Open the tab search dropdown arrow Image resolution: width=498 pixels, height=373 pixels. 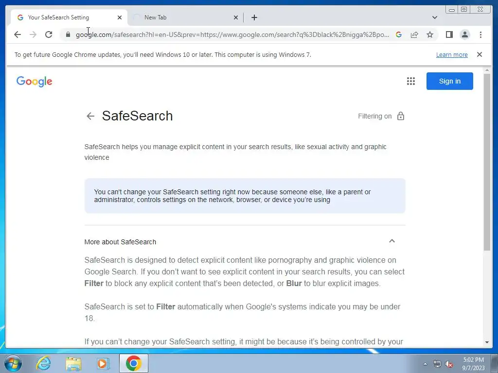(435, 17)
